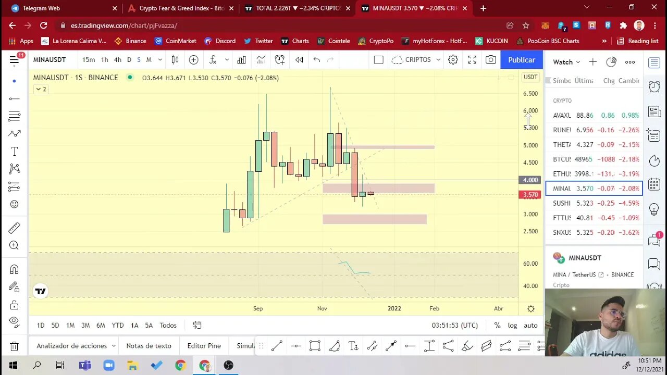Open watchlist more options dots
Viewport: 667px width, 375px height.
tap(630, 62)
